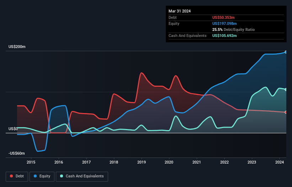Select the 2023 x-axis label
292x187 pixels.
pos(252,162)
